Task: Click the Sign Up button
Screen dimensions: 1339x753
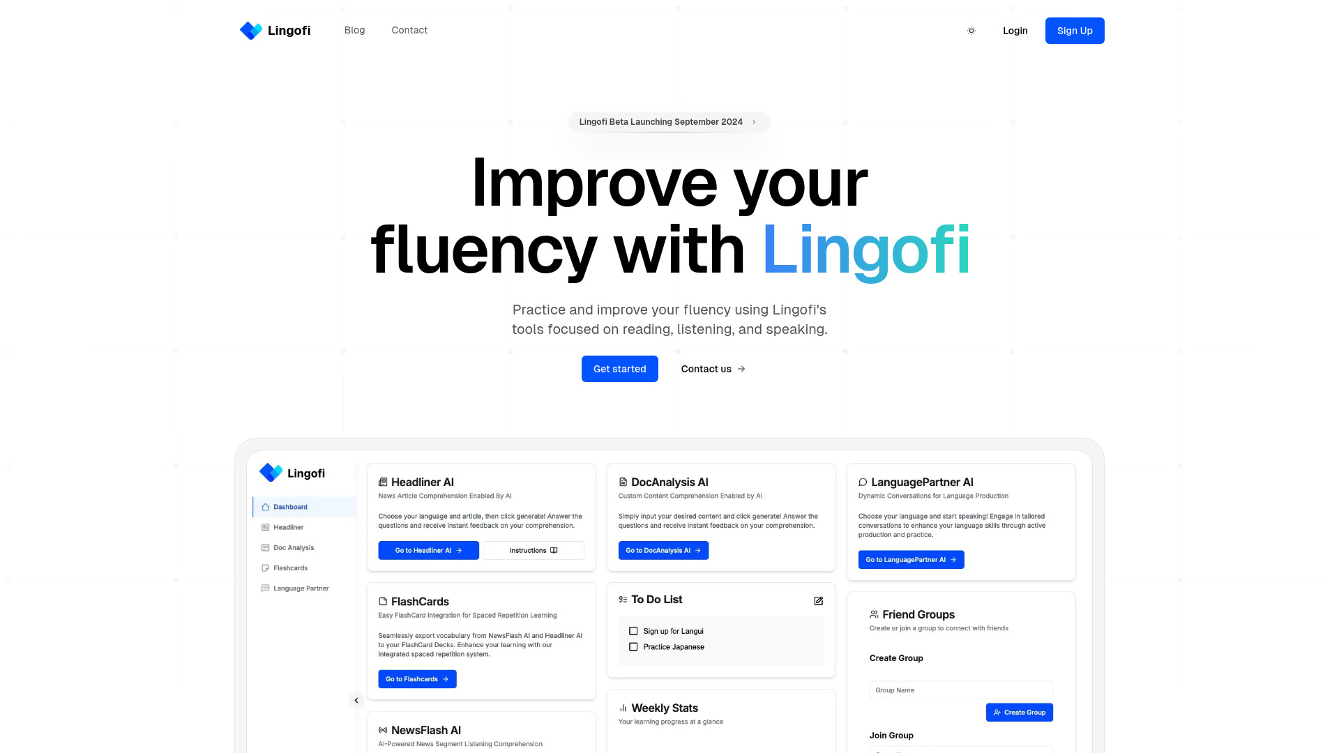Action: (1075, 31)
